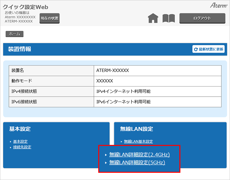
Task: Click the クイック設定Web page title
Action: (x=26, y=7)
